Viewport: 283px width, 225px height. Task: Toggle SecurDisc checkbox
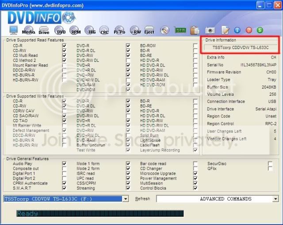click(270, 164)
